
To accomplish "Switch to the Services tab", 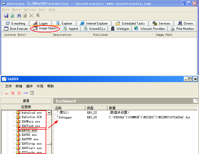I will click(161, 23).
